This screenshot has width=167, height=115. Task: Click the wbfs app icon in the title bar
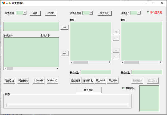point(4,3)
